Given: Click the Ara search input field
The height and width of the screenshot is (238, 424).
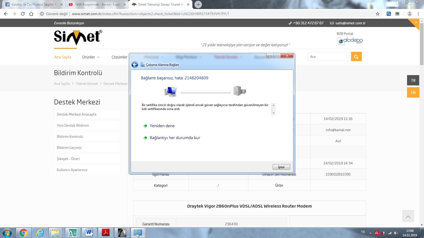Looking at the screenshot, I should [x=329, y=57].
